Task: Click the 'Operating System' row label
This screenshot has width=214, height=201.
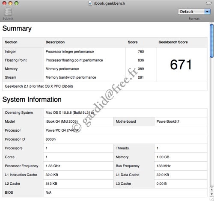Action: click(19, 112)
